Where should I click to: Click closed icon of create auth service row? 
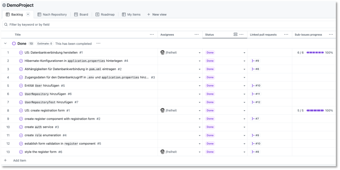[x=21, y=127]
